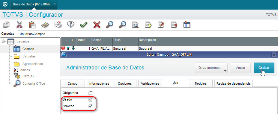The width and height of the screenshot is (278, 114).
Task: Move QAA_FILIAL field up with arrow
Action: pos(68,48)
